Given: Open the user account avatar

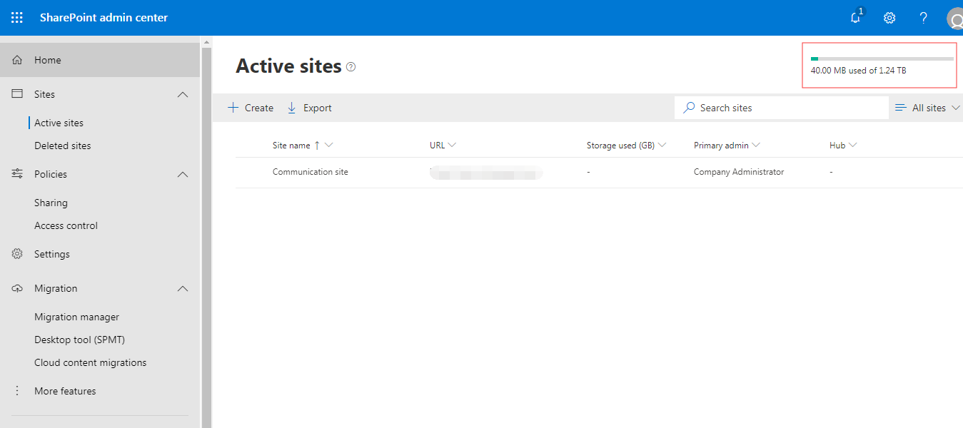Looking at the screenshot, I should point(955,19).
